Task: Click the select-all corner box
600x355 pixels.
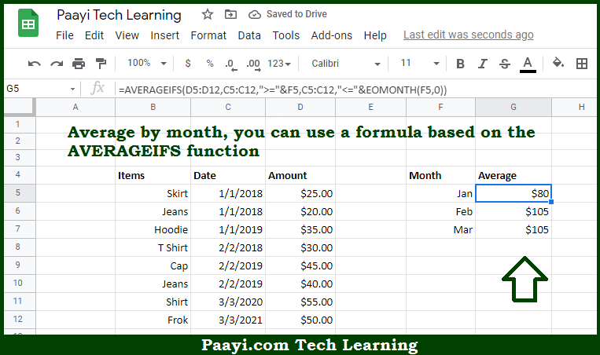Action: coord(19,107)
